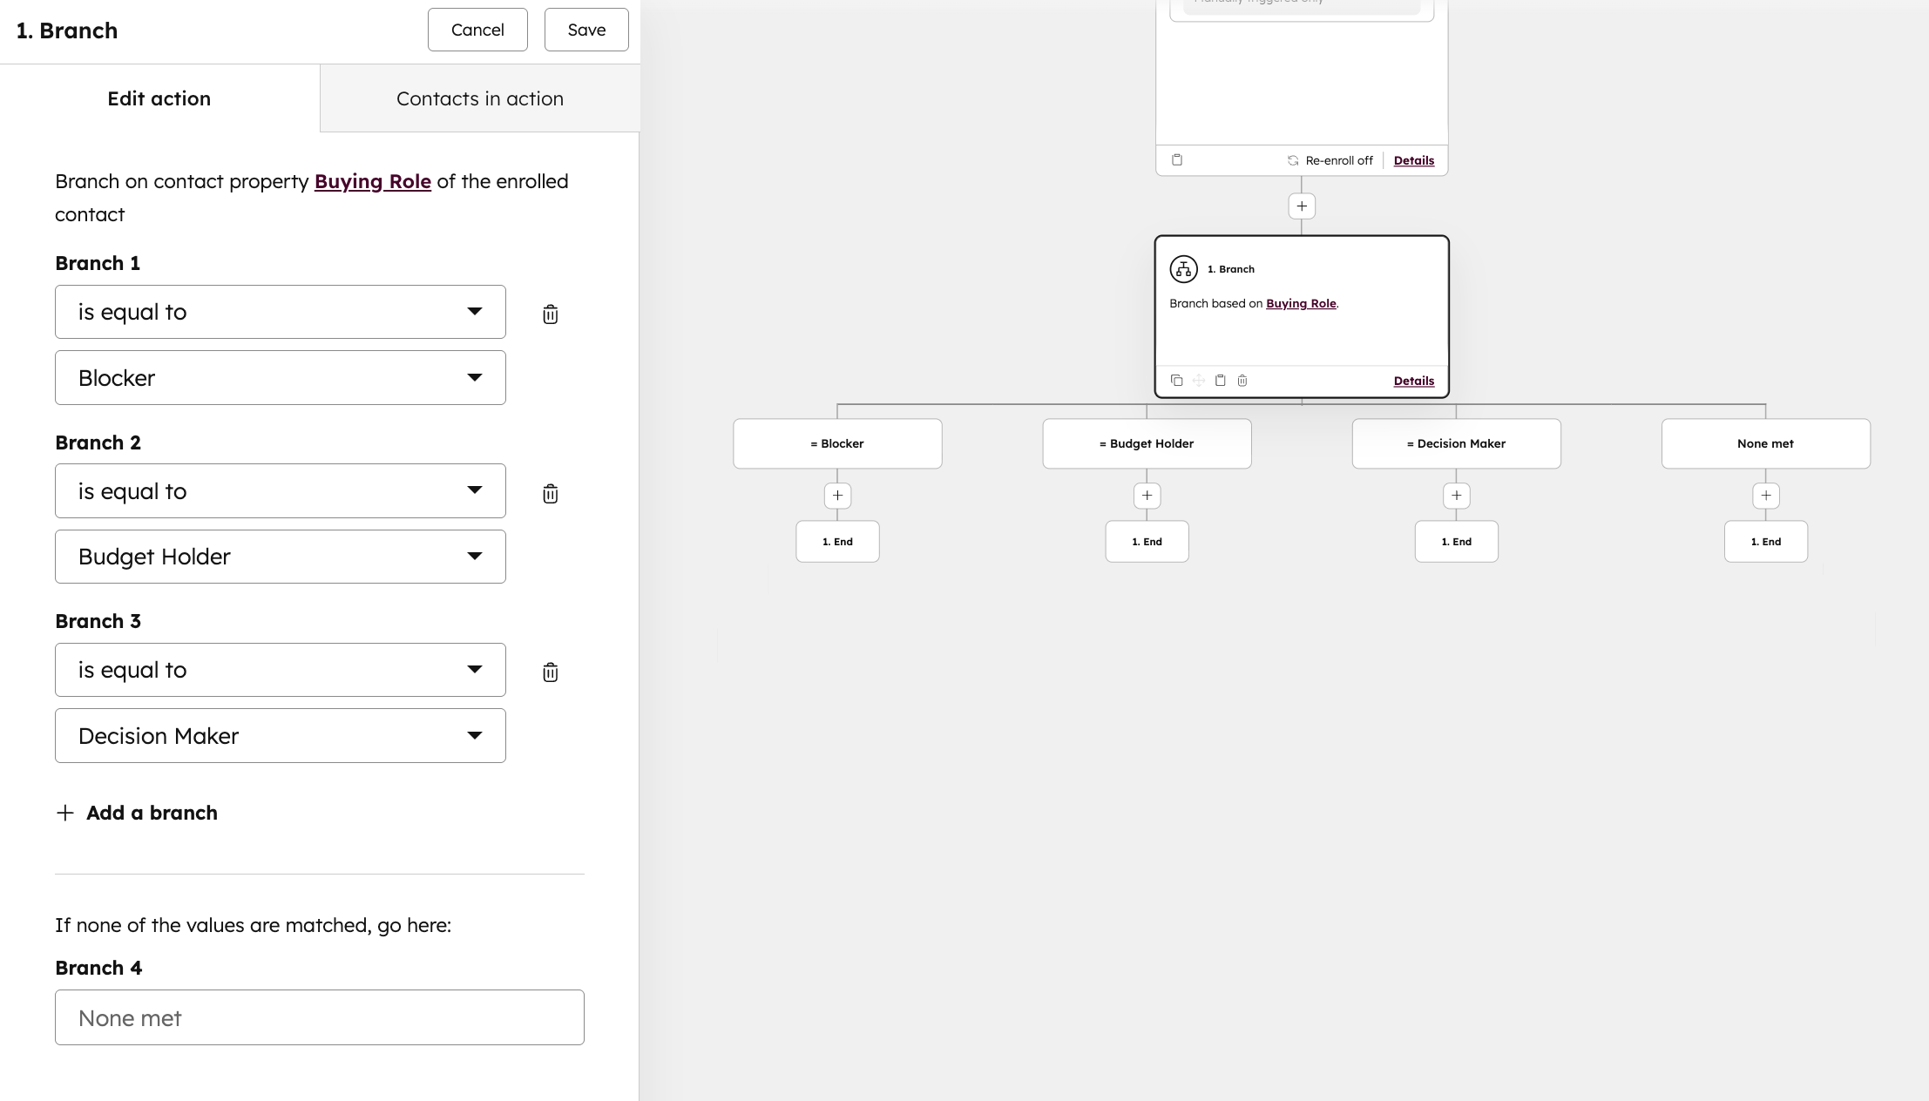
Task: Click the re-enroll refresh icon
Action: [1293, 160]
